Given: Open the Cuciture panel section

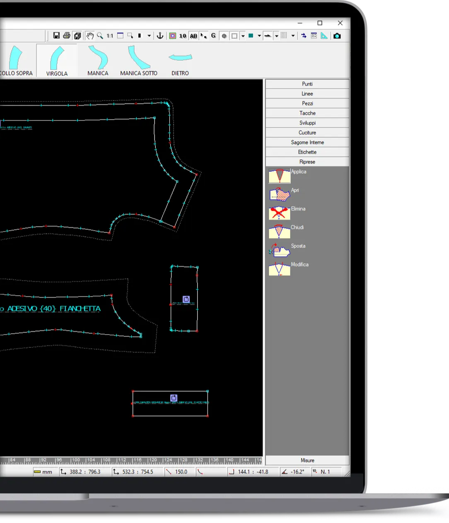Looking at the screenshot, I should click(x=307, y=133).
